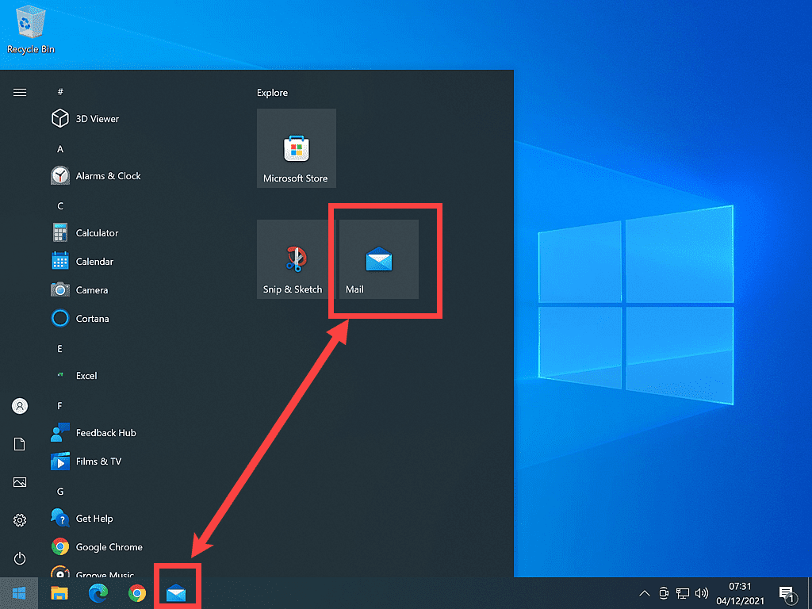Screen dimensions: 812x609
Task: Open the Recycle Bin desktop icon
Action: coord(30,29)
